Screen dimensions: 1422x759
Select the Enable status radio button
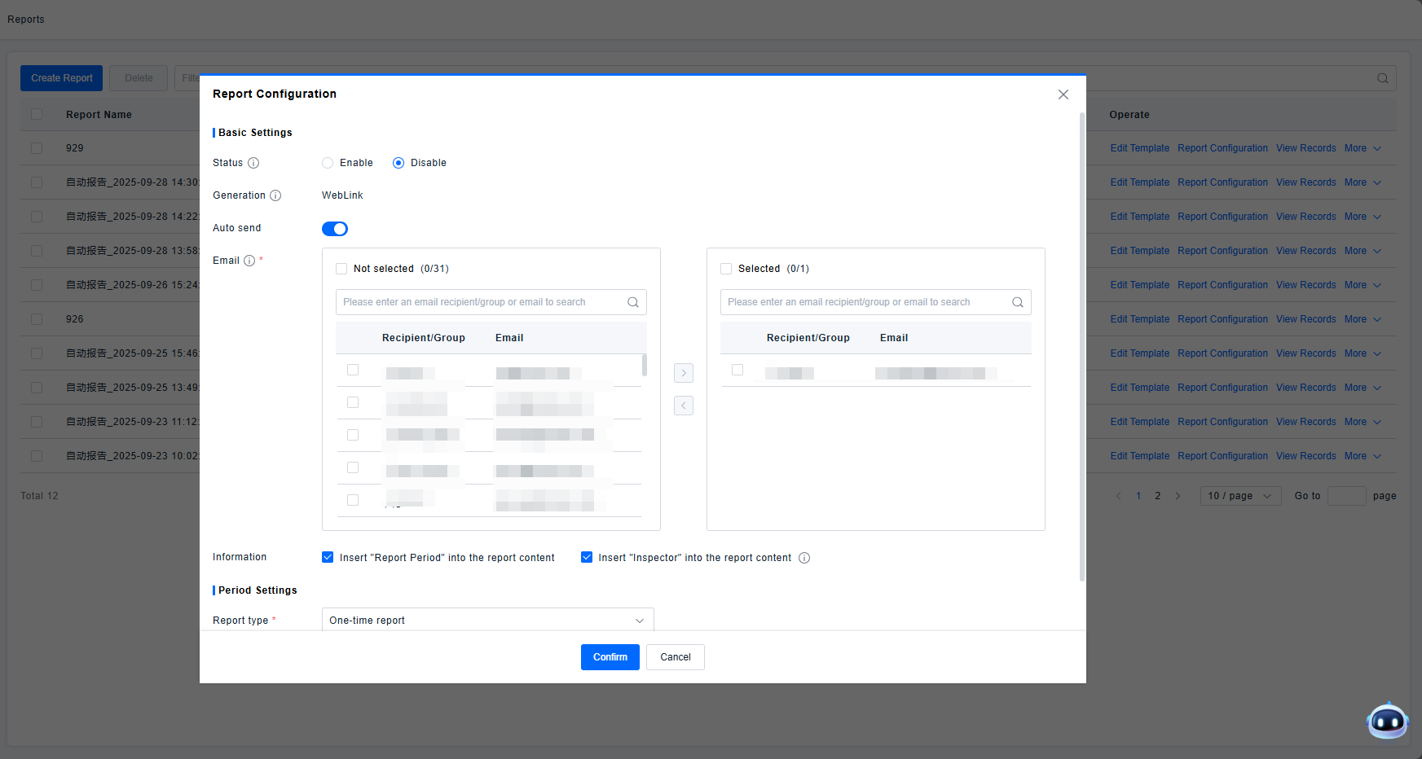pos(328,163)
